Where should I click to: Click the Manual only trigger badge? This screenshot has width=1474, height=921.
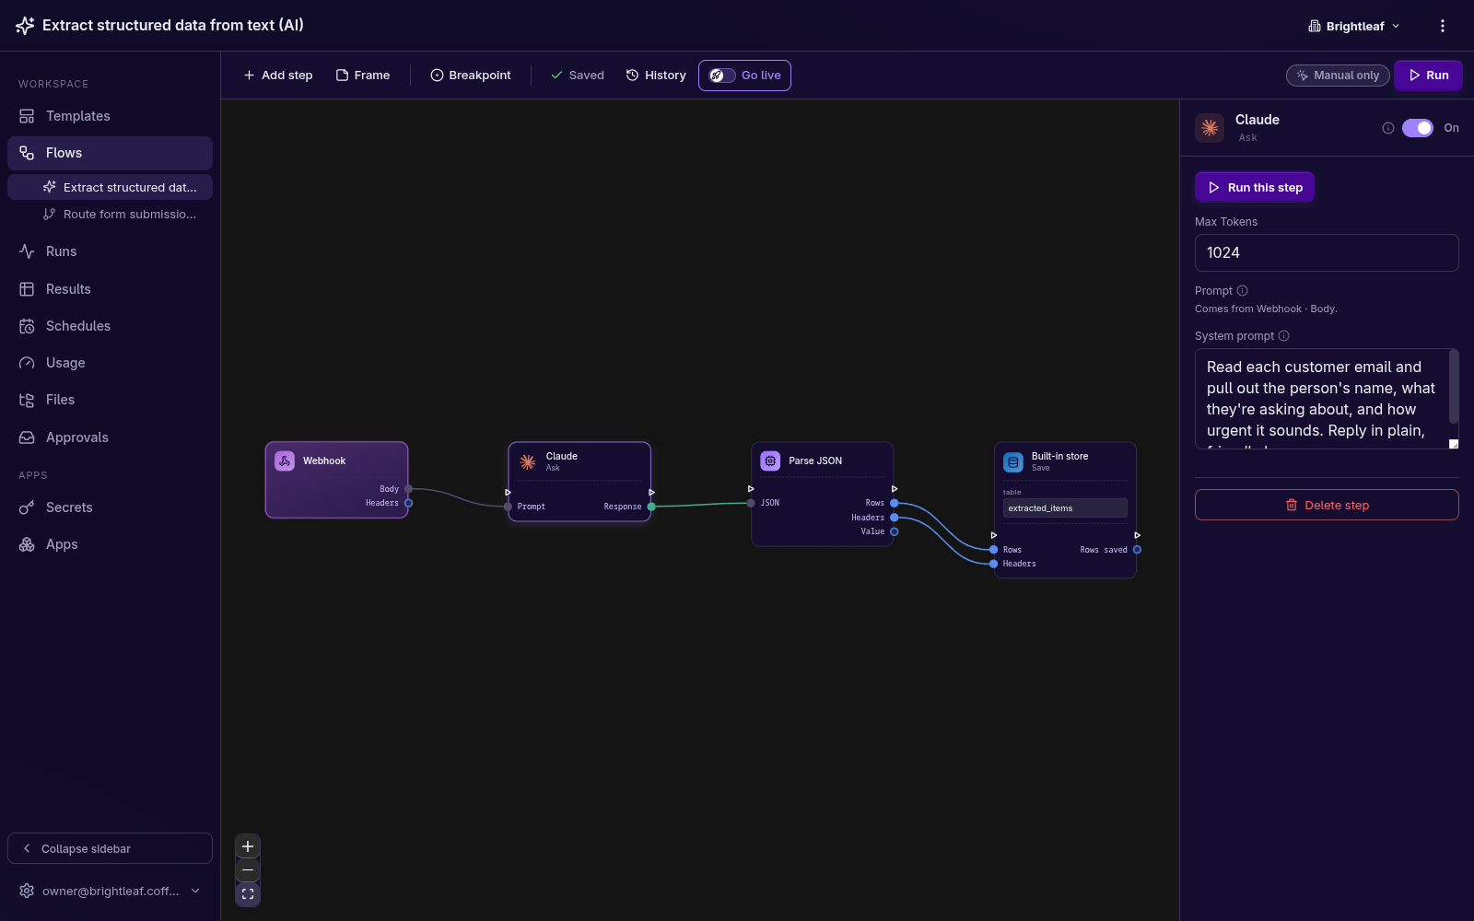click(x=1338, y=76)
